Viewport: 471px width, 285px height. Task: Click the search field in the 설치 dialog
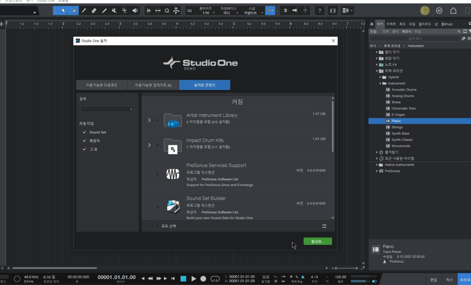pos(107,109)
